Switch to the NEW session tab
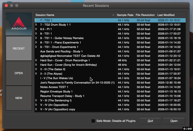Viewport: 193px width, 131px height. (x=19, y=98)
